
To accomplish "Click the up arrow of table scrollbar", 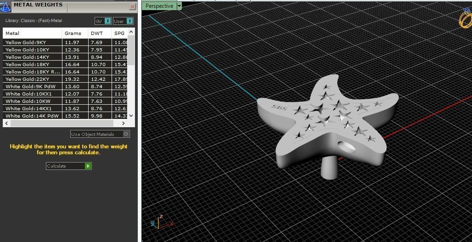I will (x=131, y=32).
